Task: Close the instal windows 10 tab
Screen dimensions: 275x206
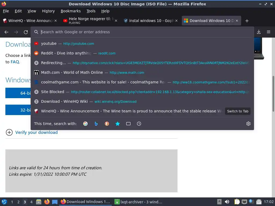Action: [x=176, y=21]
